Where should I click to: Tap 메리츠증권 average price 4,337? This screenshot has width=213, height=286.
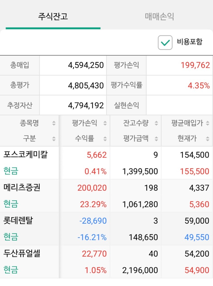coord(199,188)
